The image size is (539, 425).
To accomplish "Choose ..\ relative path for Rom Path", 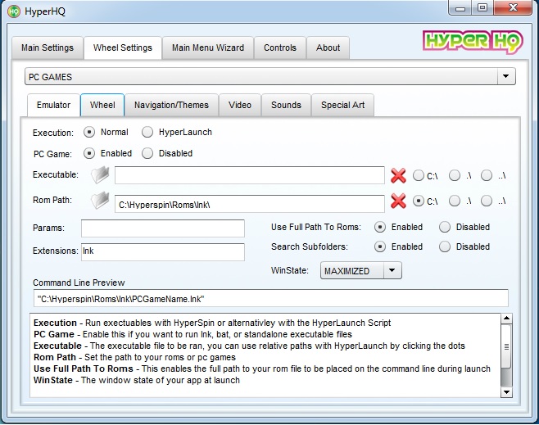I will click(487, 201).
